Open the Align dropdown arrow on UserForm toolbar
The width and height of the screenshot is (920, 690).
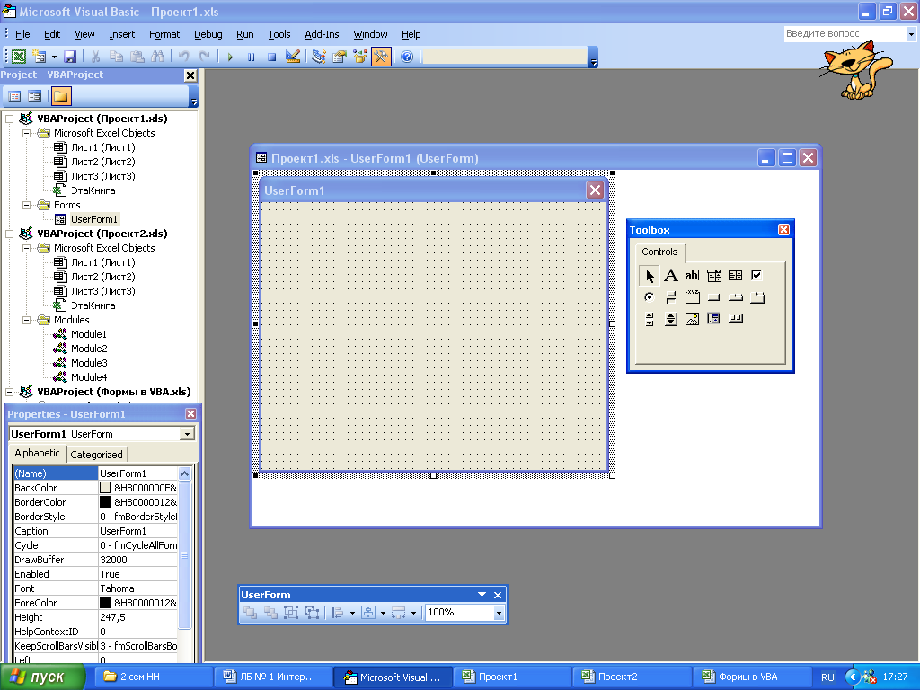coord(352,613)
